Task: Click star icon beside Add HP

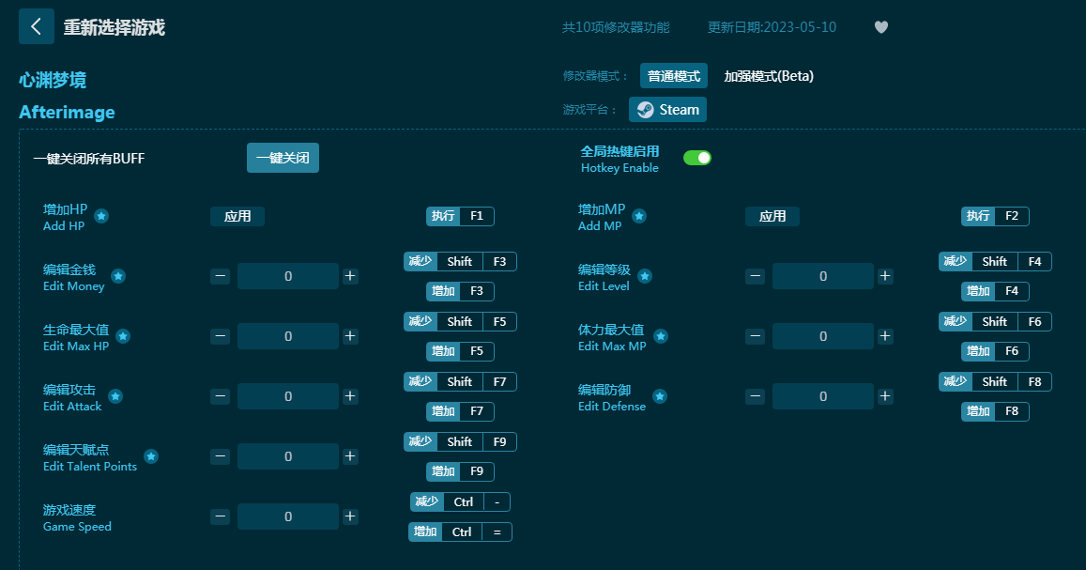Action: tap(101, 216)
